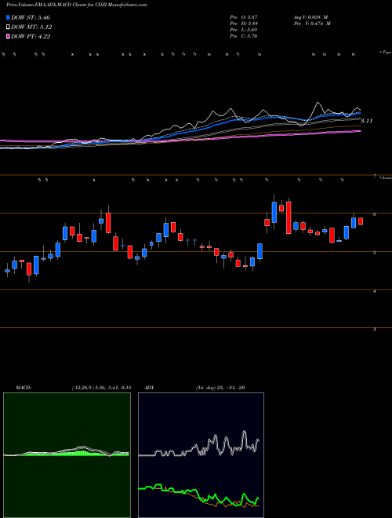Select the 'DOW ST: 5.46' legend text
The image size is (392, 518).
31,17
